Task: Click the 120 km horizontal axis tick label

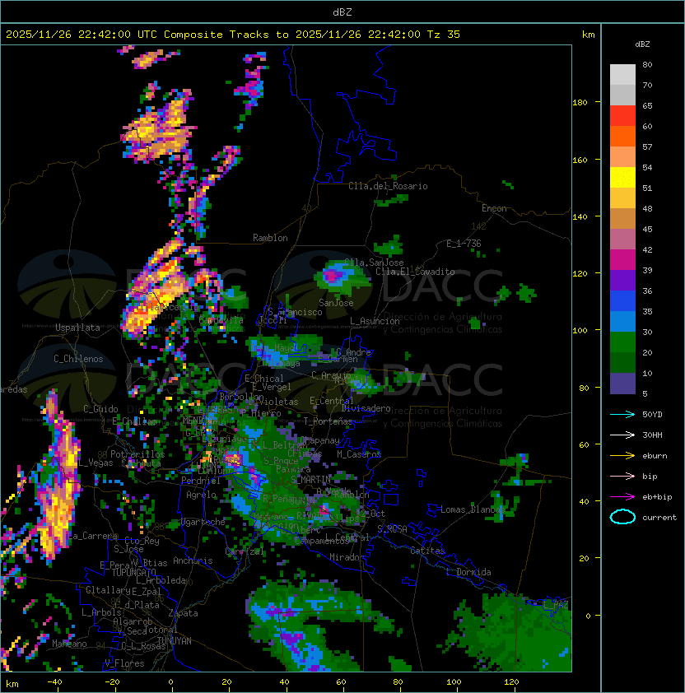Action: tap(511, 682)
